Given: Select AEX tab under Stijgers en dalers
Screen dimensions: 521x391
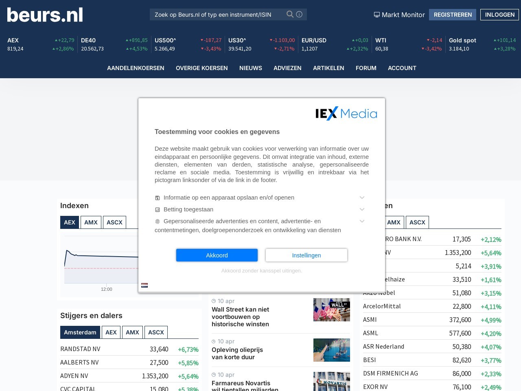Looking at the screenshot, I should pyautogui.click(x=111, y=332).
